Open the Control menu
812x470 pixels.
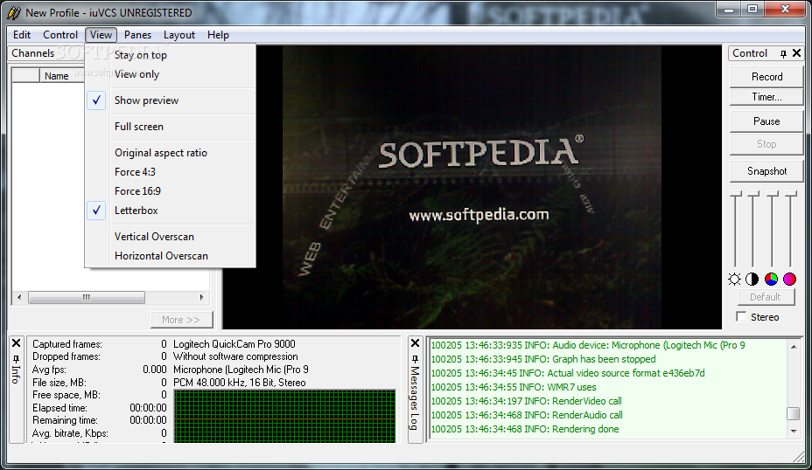(x=60, y=35)
